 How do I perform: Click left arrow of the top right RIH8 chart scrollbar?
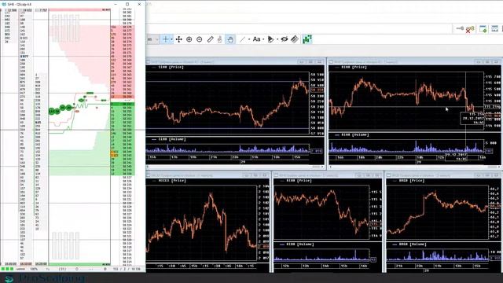pos(331,167)
